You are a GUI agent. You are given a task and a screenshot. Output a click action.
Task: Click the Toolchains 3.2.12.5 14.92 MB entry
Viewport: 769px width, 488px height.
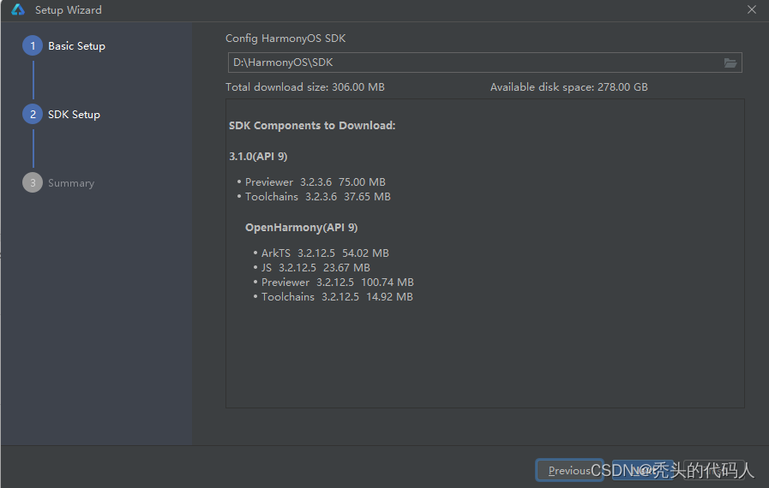337,297
